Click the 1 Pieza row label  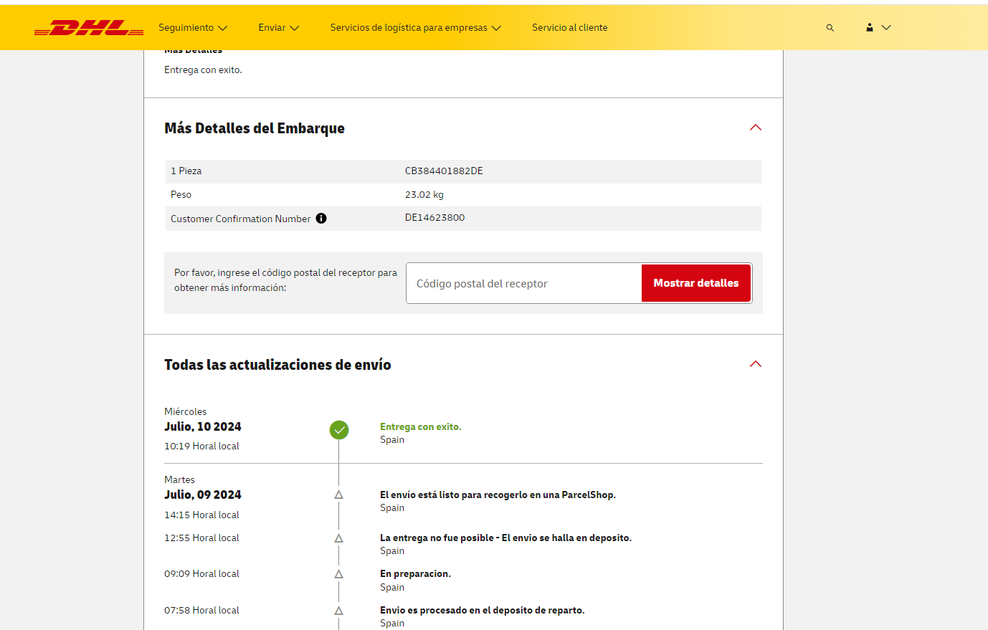(x=186, y=171)
